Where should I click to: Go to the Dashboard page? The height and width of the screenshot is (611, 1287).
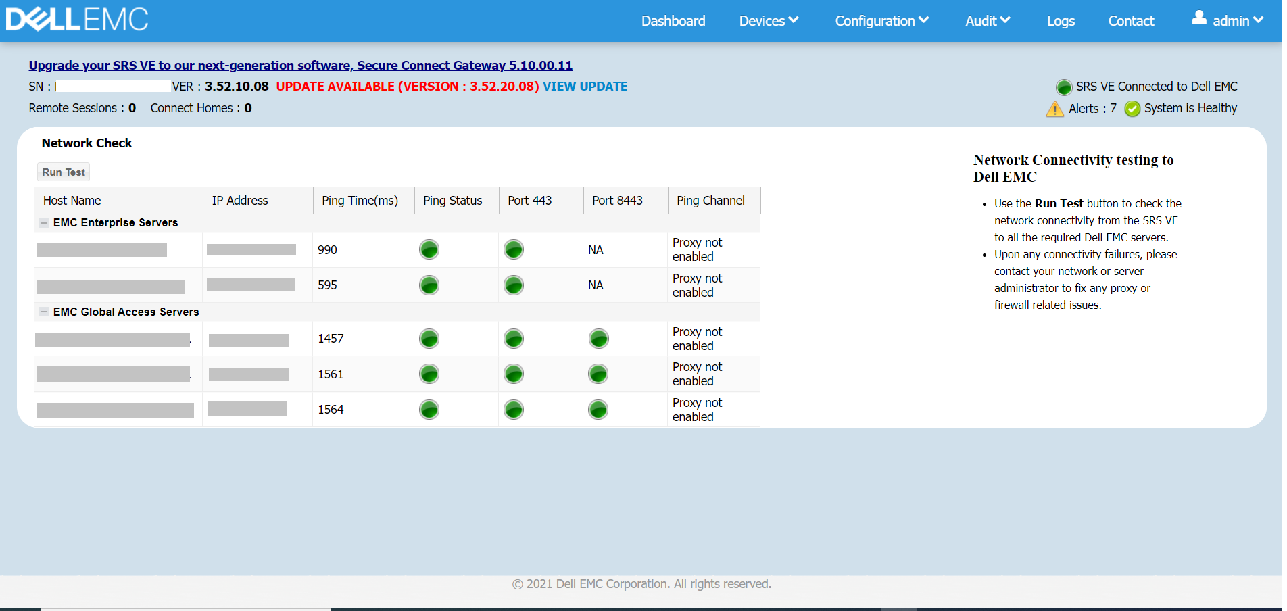(x=673, y=21)
